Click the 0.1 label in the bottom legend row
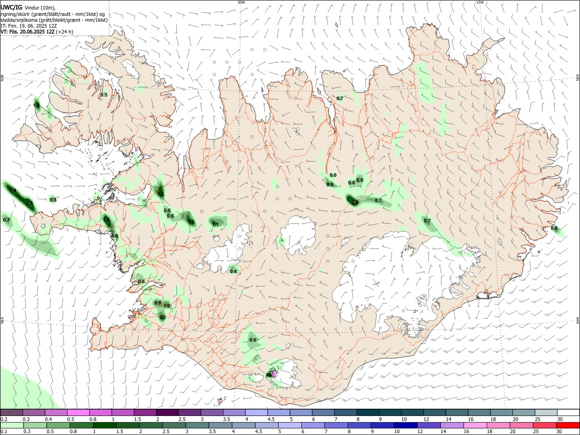 coord(4,432)
